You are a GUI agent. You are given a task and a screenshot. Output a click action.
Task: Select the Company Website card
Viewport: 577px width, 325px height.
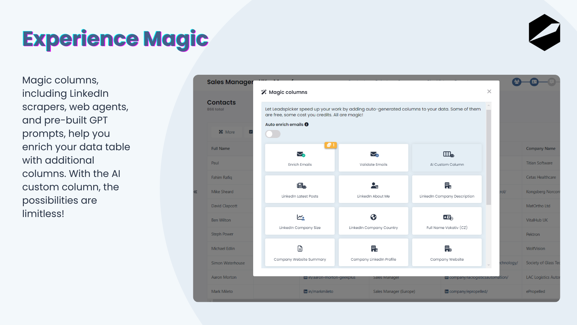pos(447,252)
